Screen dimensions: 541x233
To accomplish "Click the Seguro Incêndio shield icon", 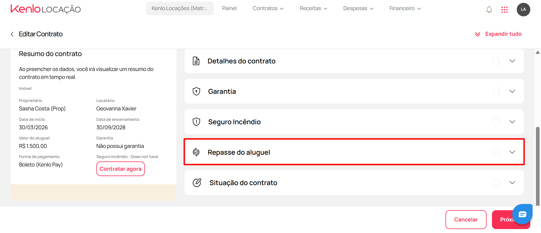I will [196, 122].
